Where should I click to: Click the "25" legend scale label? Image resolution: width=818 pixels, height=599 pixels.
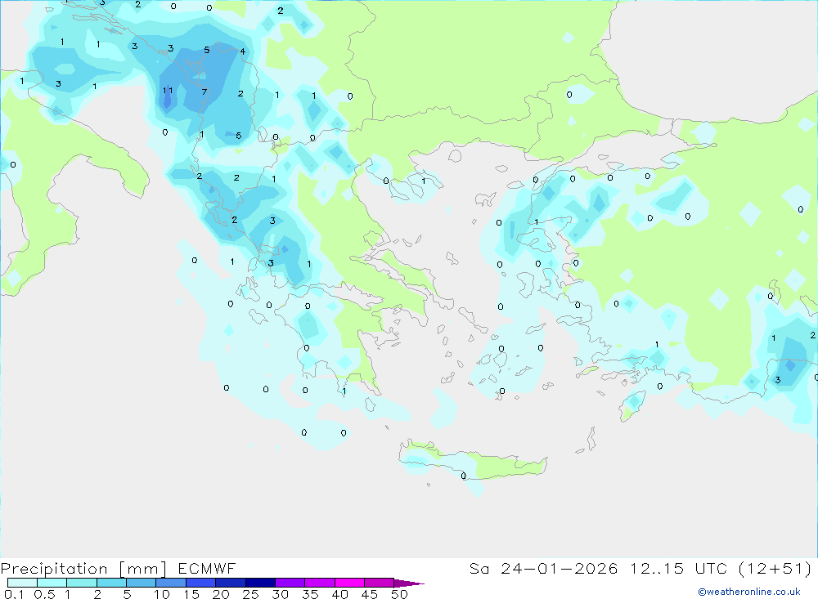250,594
